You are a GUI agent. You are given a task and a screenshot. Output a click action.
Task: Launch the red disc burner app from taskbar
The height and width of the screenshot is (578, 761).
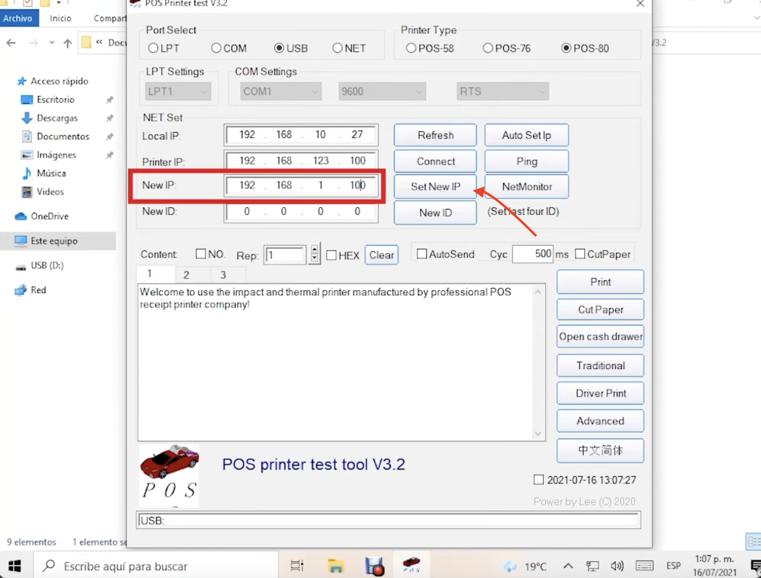tap(374, 564)
